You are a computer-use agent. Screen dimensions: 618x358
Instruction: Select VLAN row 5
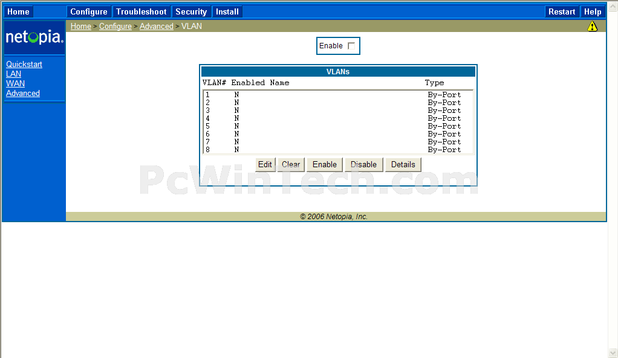pos(338,126)
